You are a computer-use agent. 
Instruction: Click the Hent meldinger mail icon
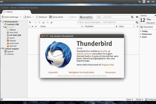click(3, 17)
